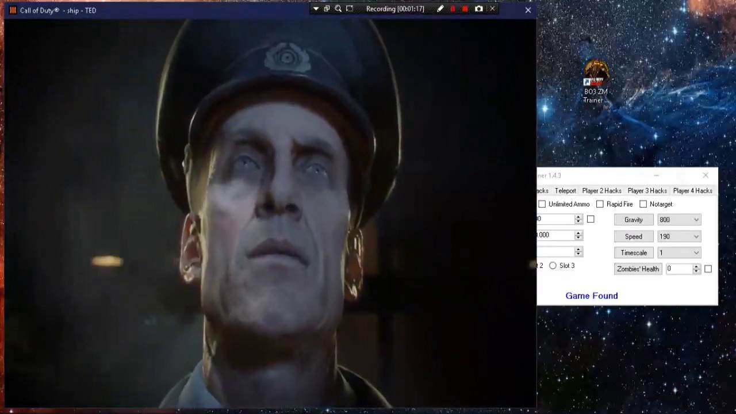Switch to the Teleport tab
Viewport: 736px width, 414px height.
click(x=565, y=191)
